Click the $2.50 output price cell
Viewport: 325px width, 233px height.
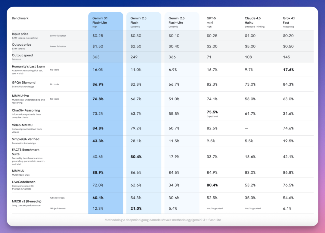click(x=136, y=46)
